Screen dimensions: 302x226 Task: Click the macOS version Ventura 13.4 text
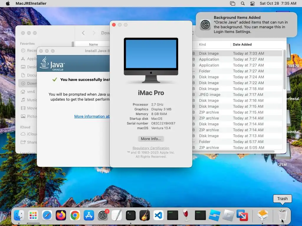pos(161,128)
